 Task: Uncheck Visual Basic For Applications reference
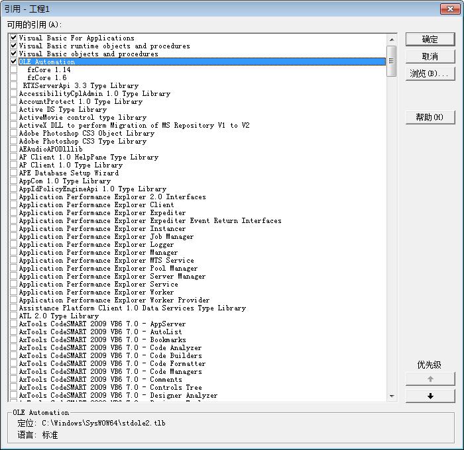[x=14, y=38]
